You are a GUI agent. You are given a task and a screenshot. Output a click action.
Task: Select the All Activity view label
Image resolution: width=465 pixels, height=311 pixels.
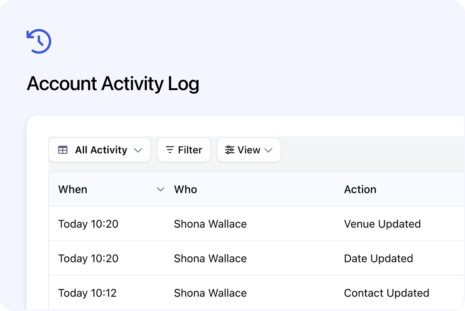(101, 150)
